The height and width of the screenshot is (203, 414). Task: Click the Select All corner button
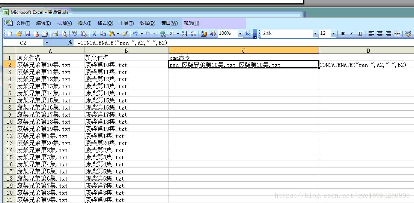[9, 50]
